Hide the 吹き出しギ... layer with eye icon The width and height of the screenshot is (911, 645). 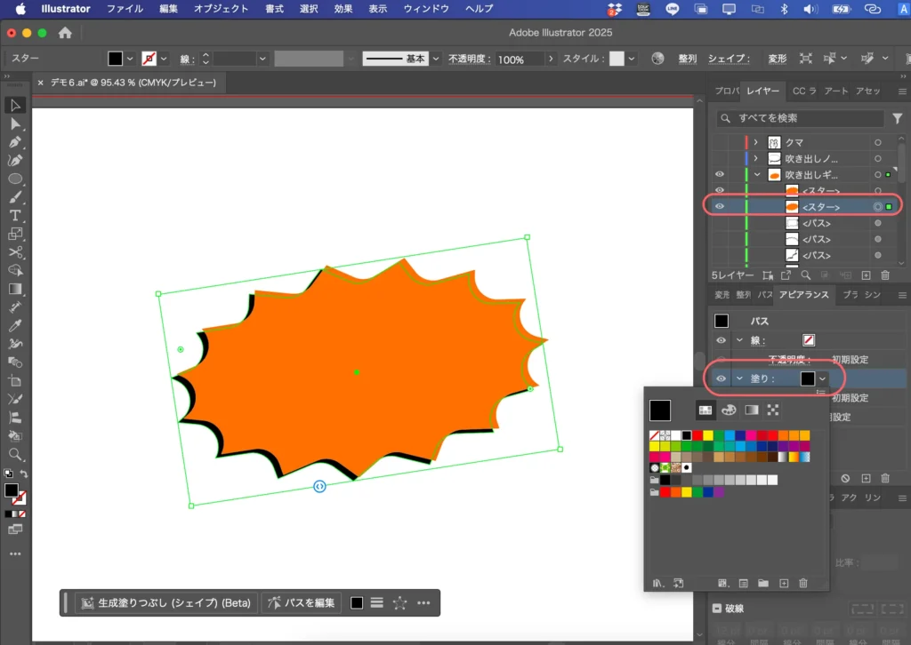coord(720,175)
